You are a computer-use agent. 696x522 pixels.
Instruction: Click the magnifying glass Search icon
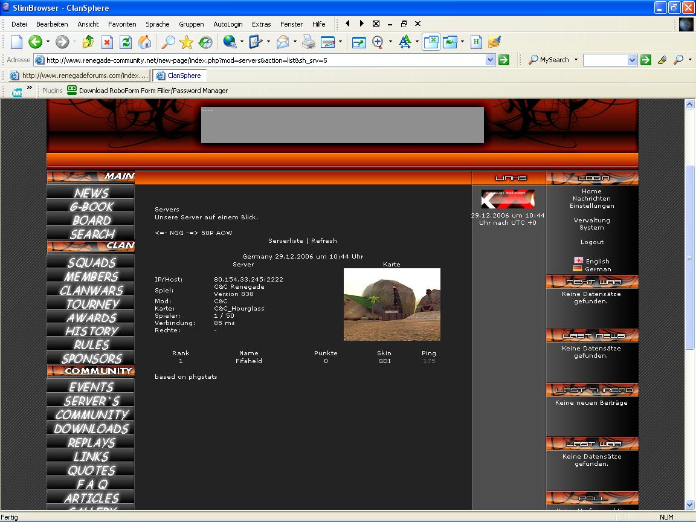click(x=167, y=42)
